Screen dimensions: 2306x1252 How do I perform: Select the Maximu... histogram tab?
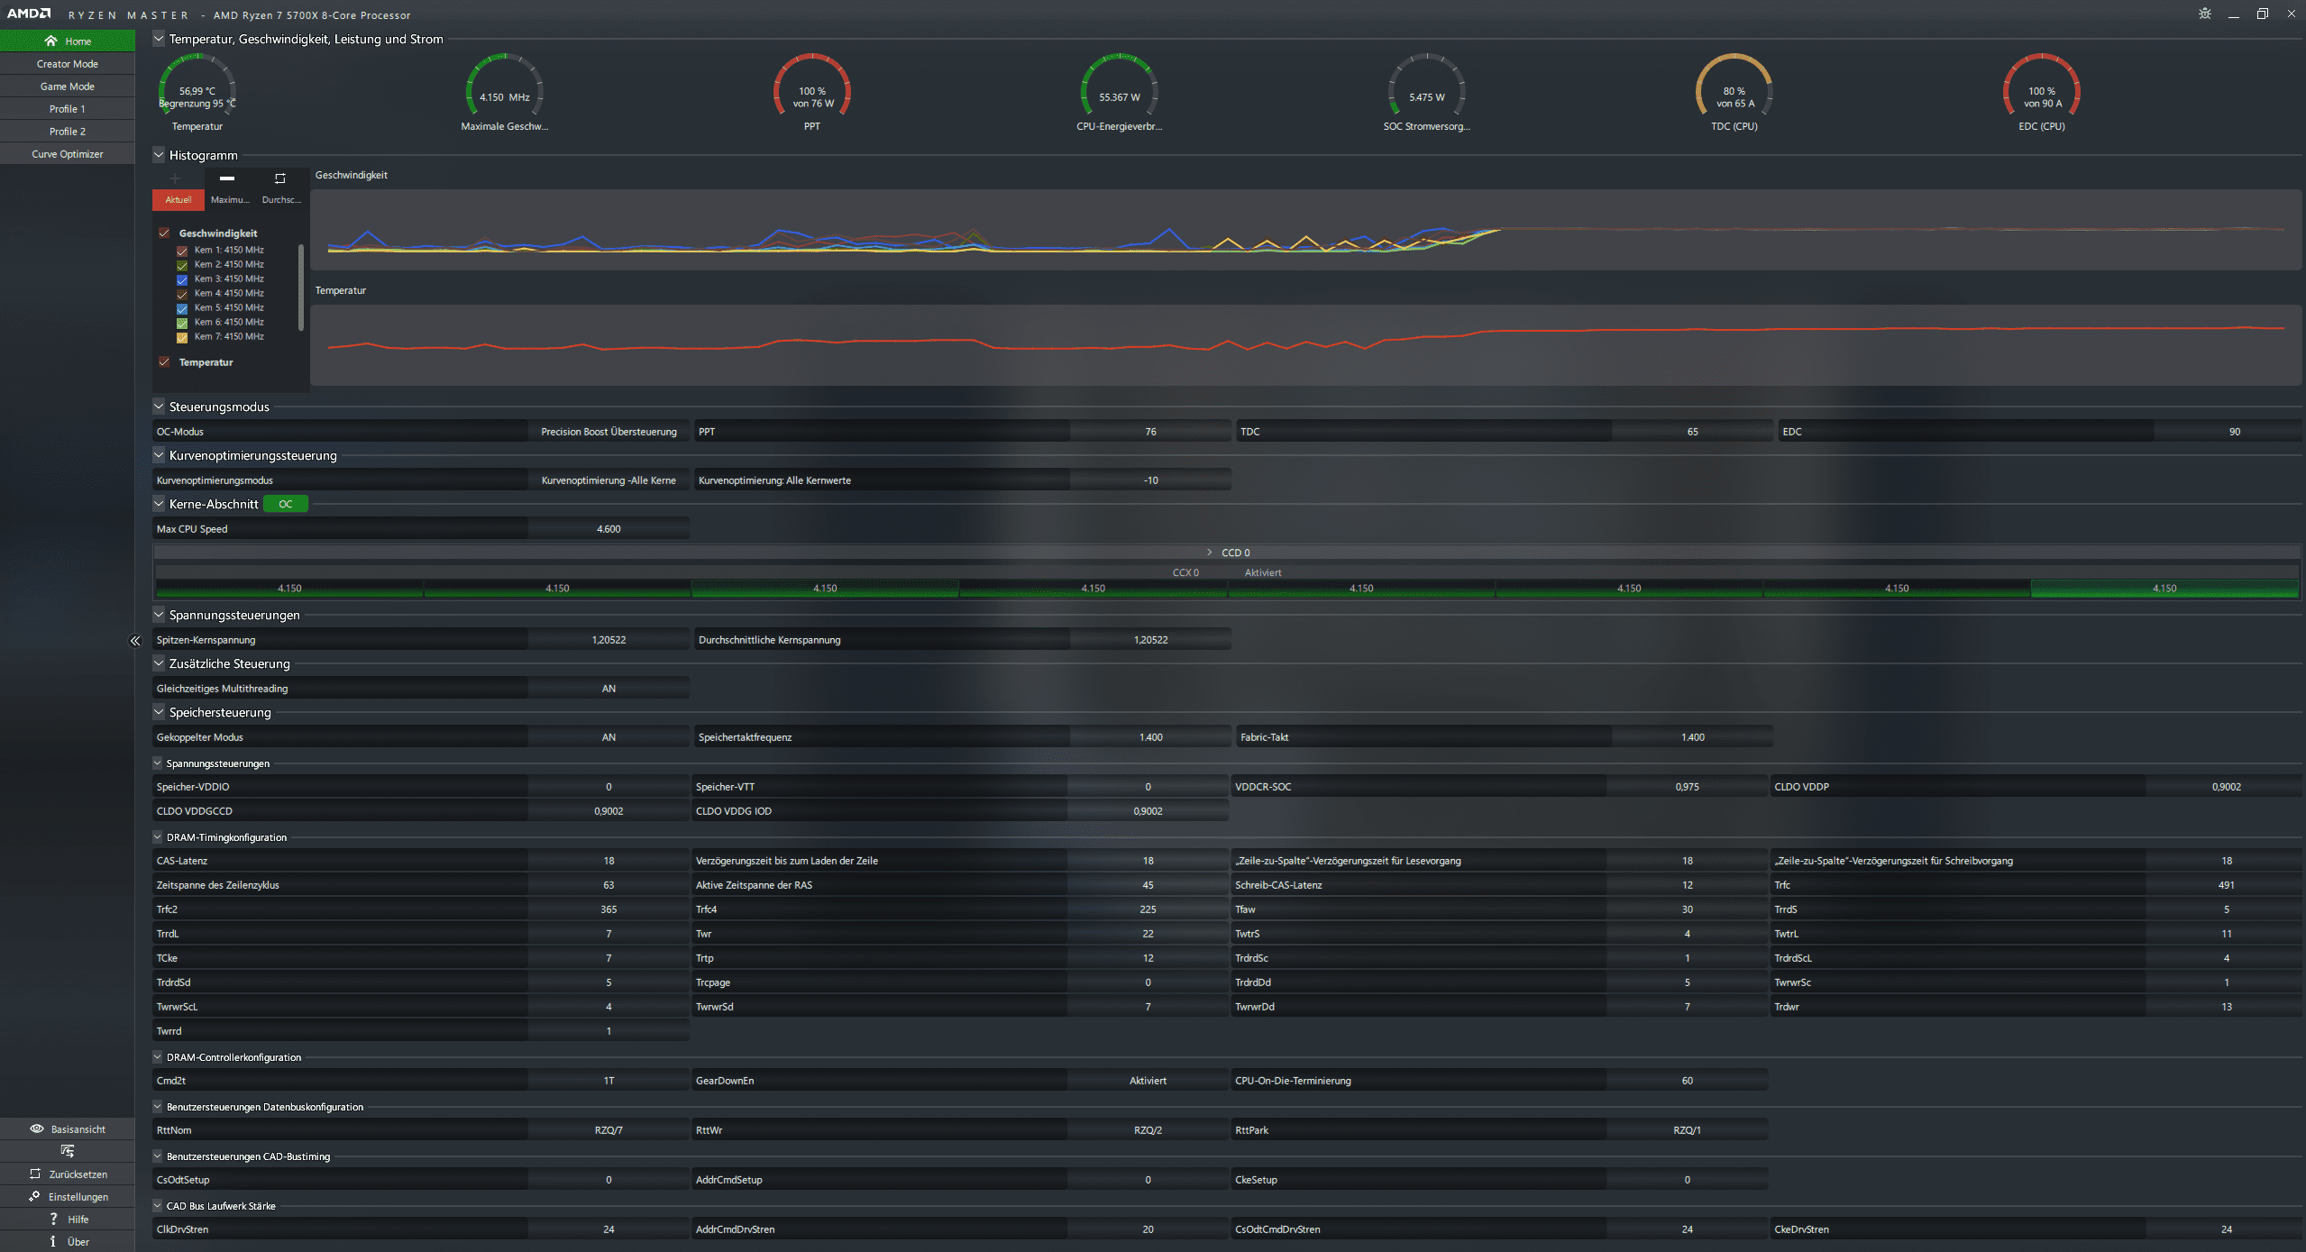click(230, 200)
